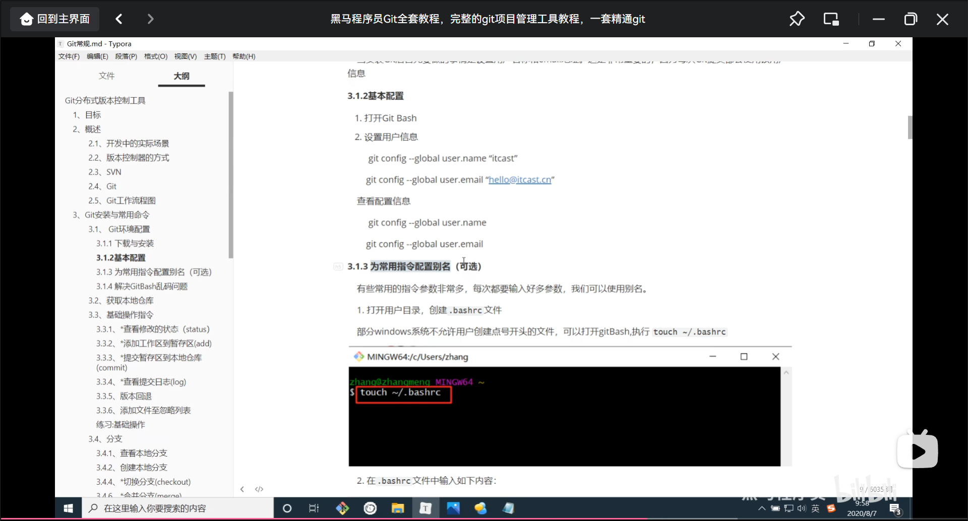
Task: Go to outline item 2.3、SVN
Action: pyautogui.click(x=105, y=172)
